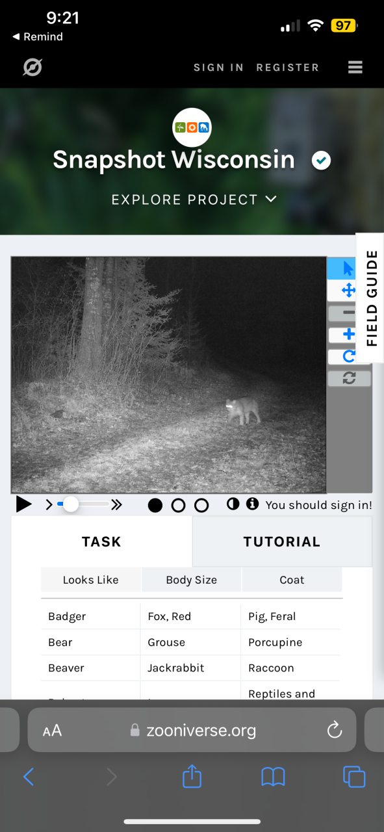Open the Looks Like filter
The height and width of the screenshot is (832, 384).
[x=91, y=580]
